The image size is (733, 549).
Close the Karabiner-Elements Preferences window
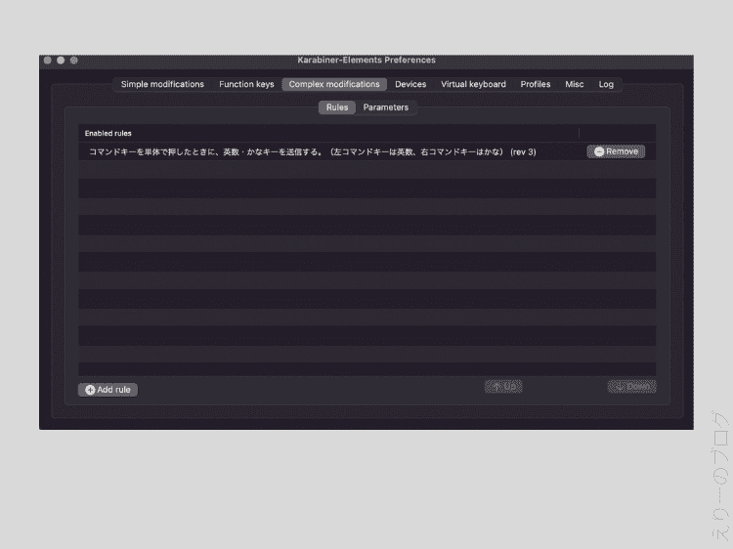click(47, 61)
